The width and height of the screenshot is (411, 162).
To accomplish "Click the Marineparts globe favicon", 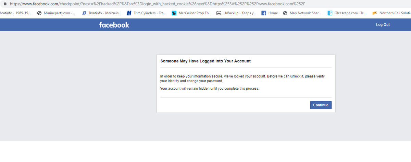I will click(39, 13).
